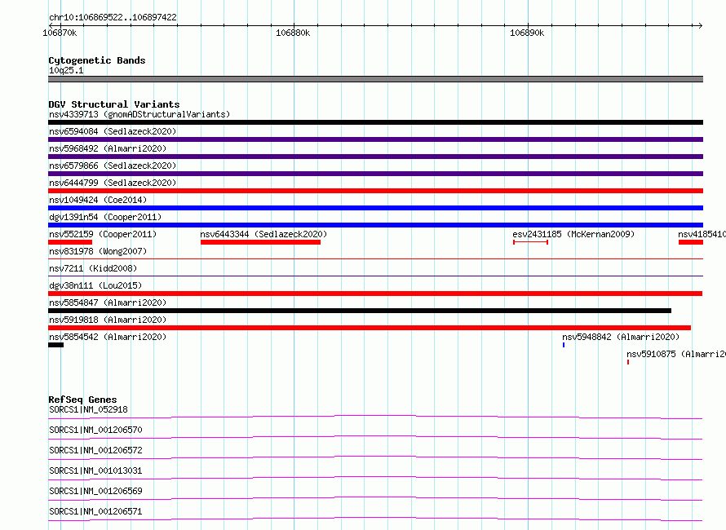Click the nsv6579866 (Sedlazeck2020) label
Screen dimensions: 726x530
pyautogui.click(x=113, y=166)
